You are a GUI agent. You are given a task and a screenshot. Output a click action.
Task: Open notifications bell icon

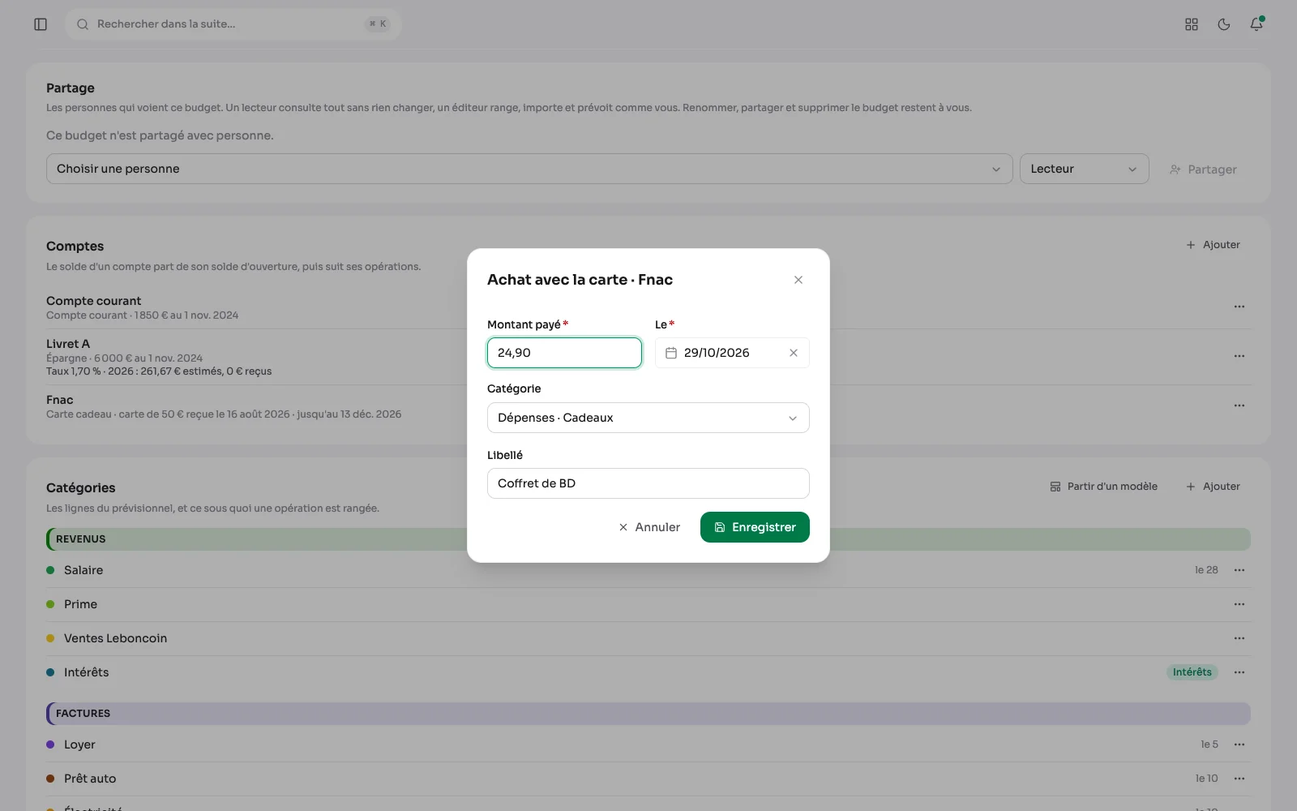pyautogui.click(x=1256, y=24)
